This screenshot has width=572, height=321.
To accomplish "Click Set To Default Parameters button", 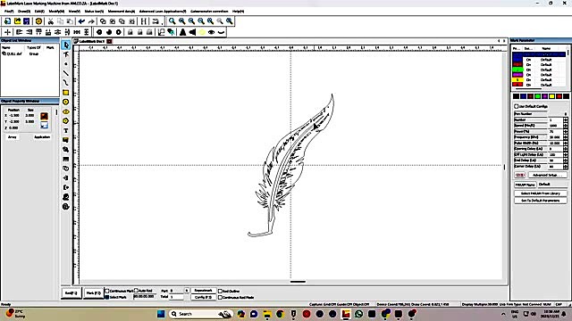I will click(540, 201).
